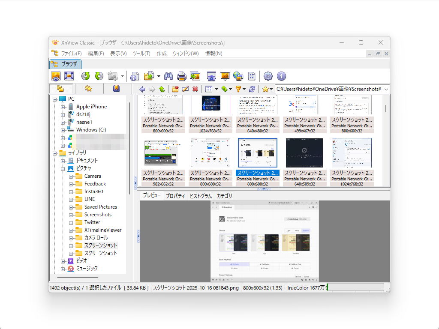Open copy-to-folder dropdown arrow
Screen dimensions: 439x329
tap(159, 76)
